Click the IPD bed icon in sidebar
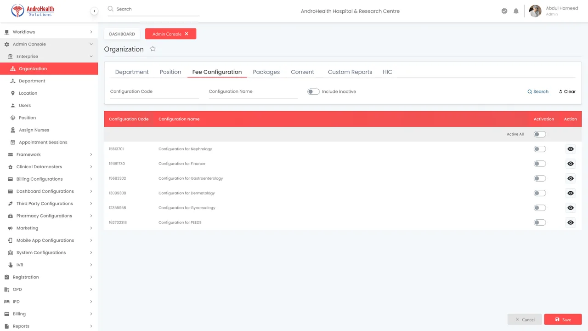 [x=6, y=302]
